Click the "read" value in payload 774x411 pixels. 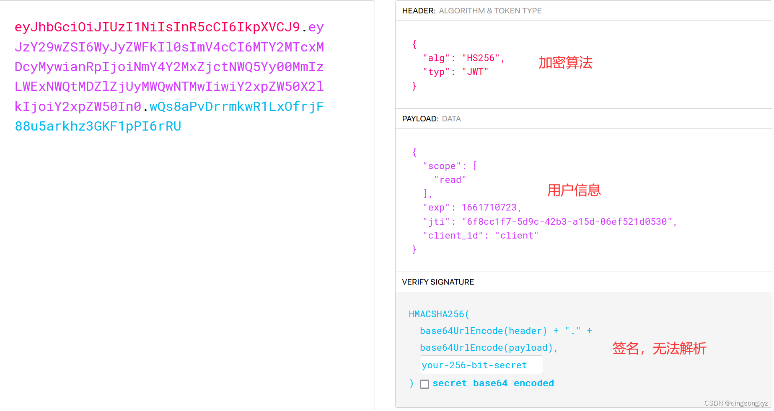450,180
